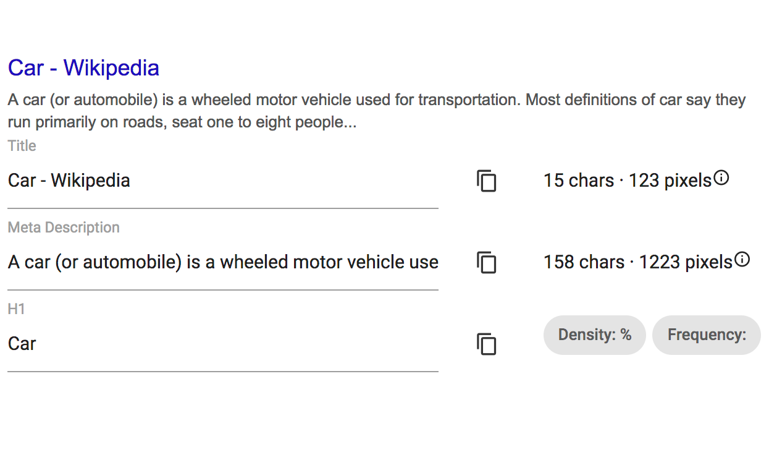Copy the H1 field value
The image size is (769, 452).
(x=487, y=344)
